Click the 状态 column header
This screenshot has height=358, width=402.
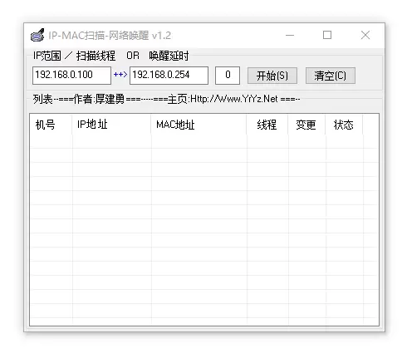pyautogui.click(x=344, y=125)
